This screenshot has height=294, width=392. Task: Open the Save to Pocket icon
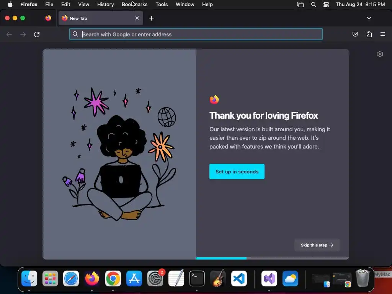[x=355, y=34]
